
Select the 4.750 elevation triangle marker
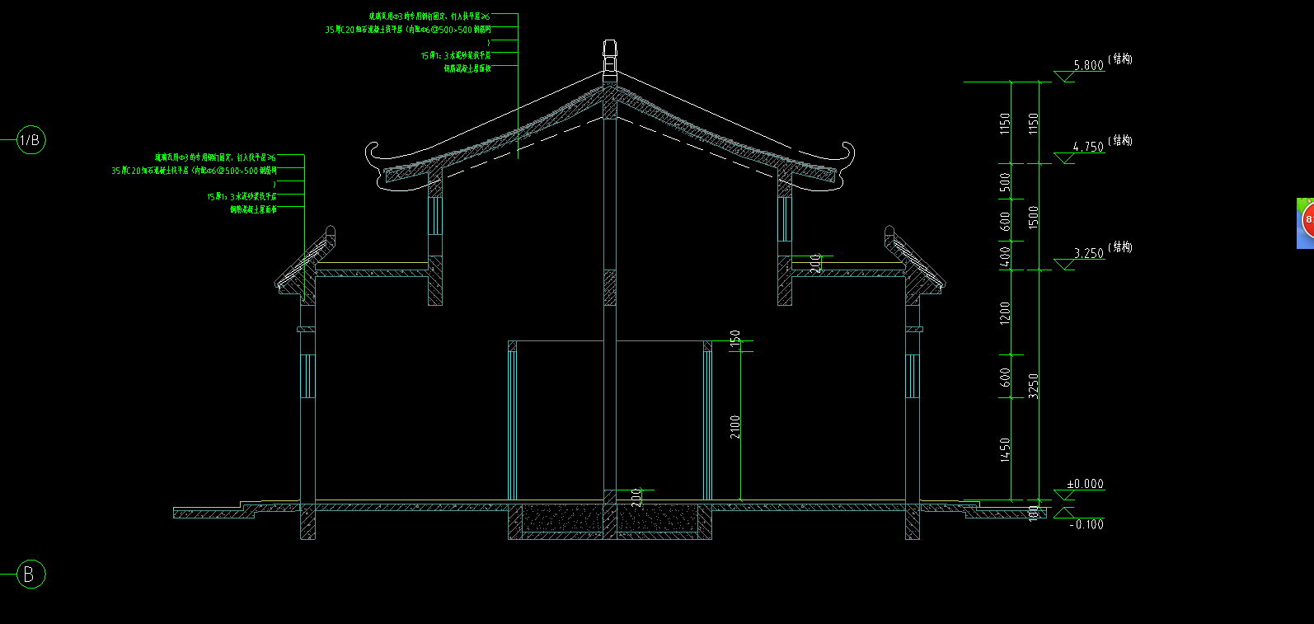click(x=1064, y=158)
